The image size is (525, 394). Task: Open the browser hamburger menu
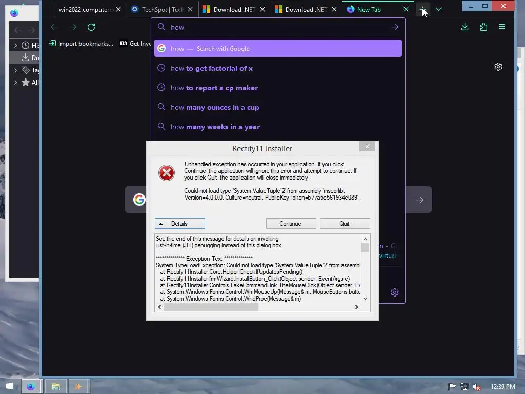coord(502,27)
